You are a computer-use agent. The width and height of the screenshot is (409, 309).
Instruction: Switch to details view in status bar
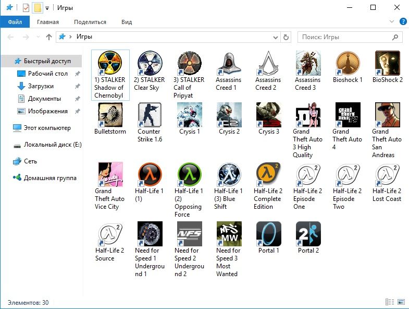(389, 302)
